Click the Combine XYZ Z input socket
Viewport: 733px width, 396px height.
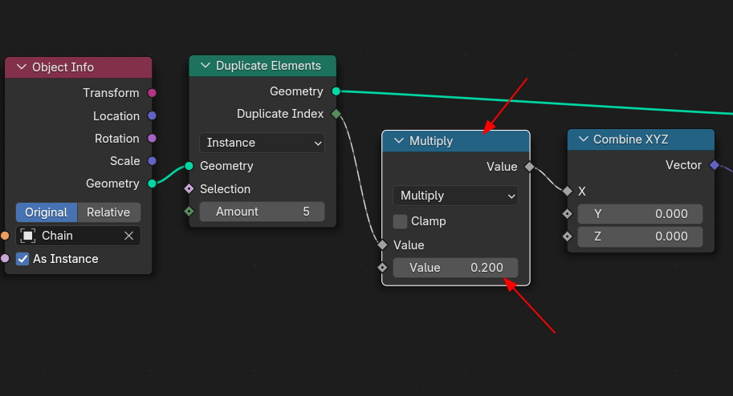(568, 236)
